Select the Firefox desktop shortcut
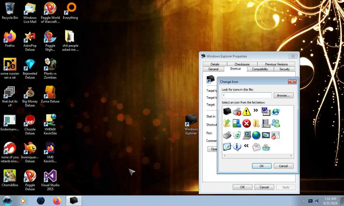This screenshot has height=206, width=344. tap(10, 39)
